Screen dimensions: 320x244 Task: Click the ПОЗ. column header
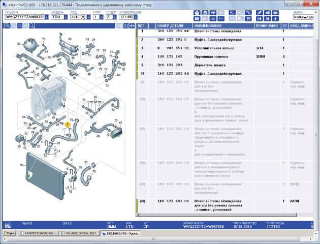[x=142, y=26]
